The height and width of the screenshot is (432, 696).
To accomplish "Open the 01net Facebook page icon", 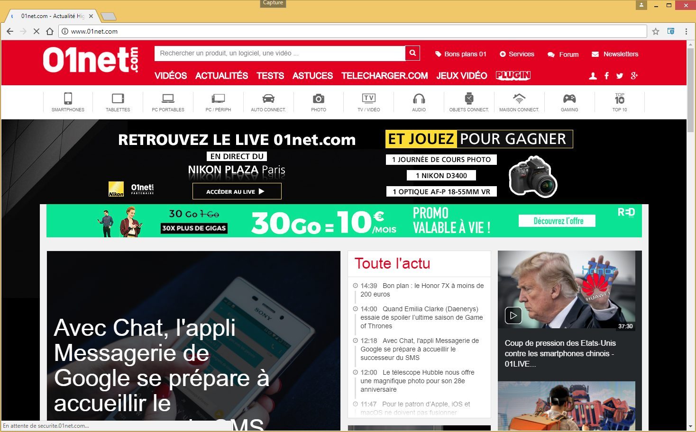I will click(x=606, y=76).
